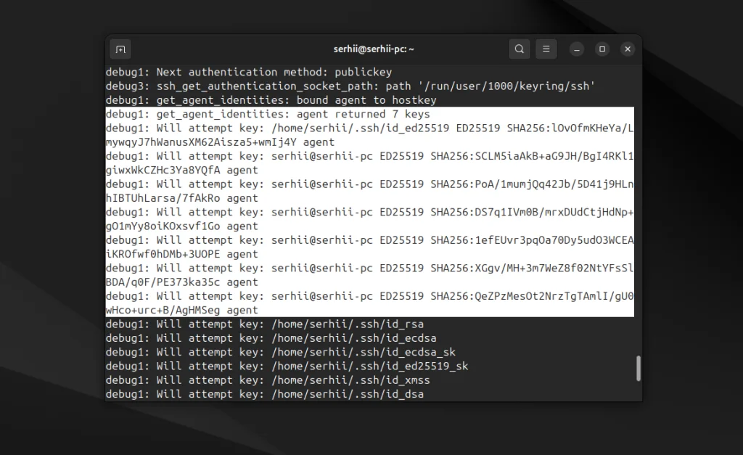Open the hamburger menu in the header bar
Image resolution: width=743 pixels, height=455 pixels.
coord(546,49)
